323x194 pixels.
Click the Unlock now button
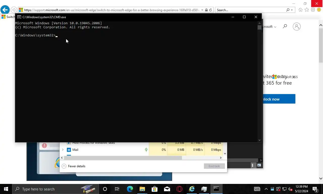point(279,99)
